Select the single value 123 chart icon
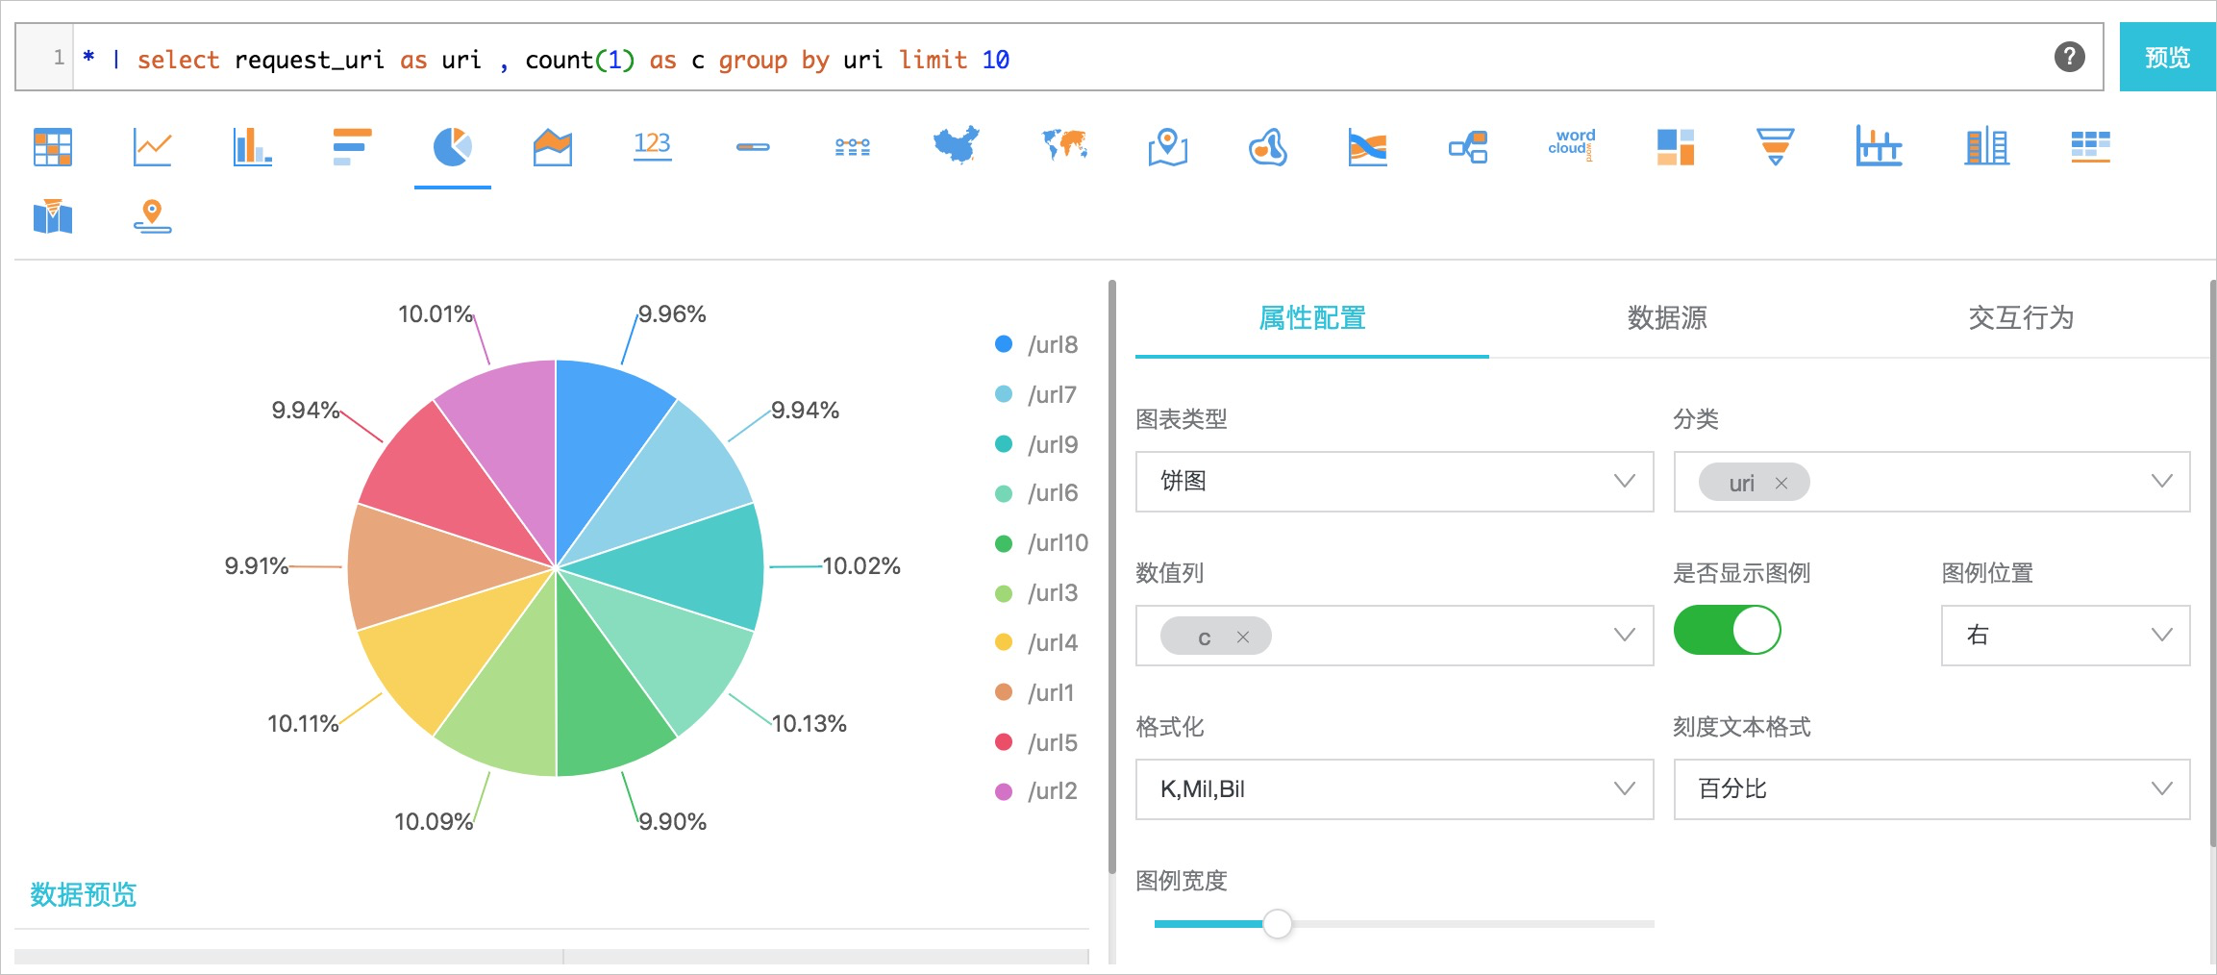 [653, 145]
